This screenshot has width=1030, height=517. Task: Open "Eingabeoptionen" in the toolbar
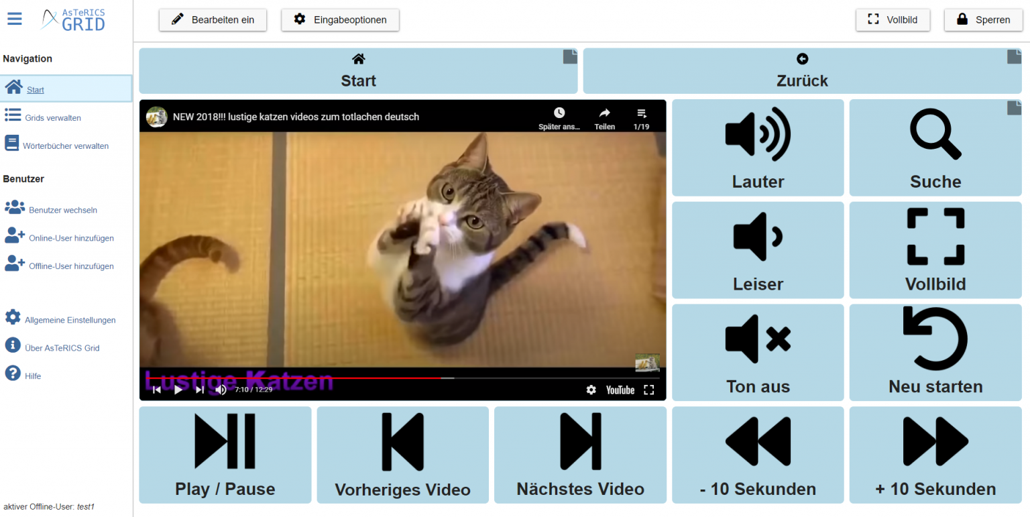pos(340,20)
